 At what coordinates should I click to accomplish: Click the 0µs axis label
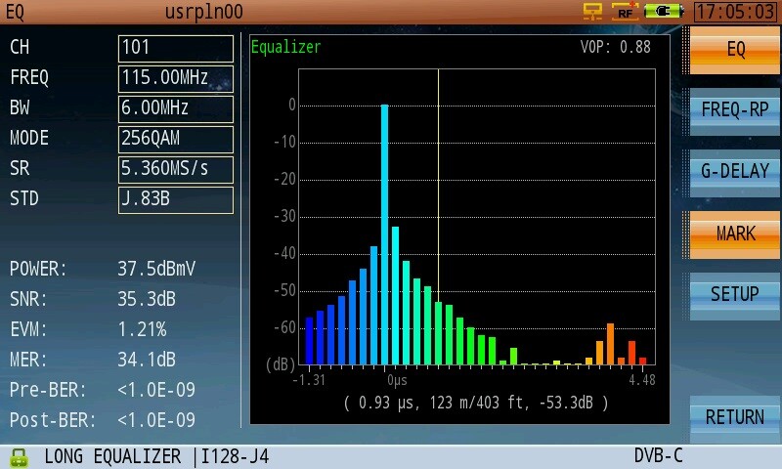[397, 381]
